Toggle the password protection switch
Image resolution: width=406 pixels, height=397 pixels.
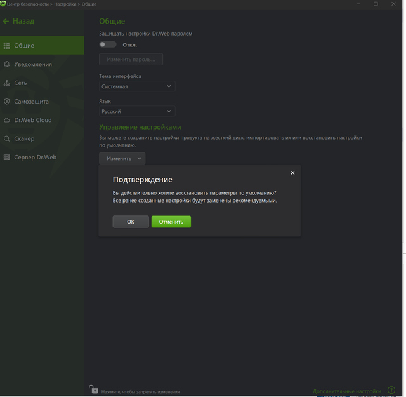tap(108, 44)
